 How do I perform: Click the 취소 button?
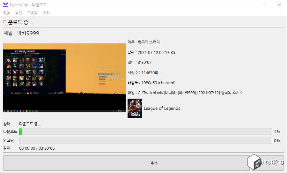[127, 163]
